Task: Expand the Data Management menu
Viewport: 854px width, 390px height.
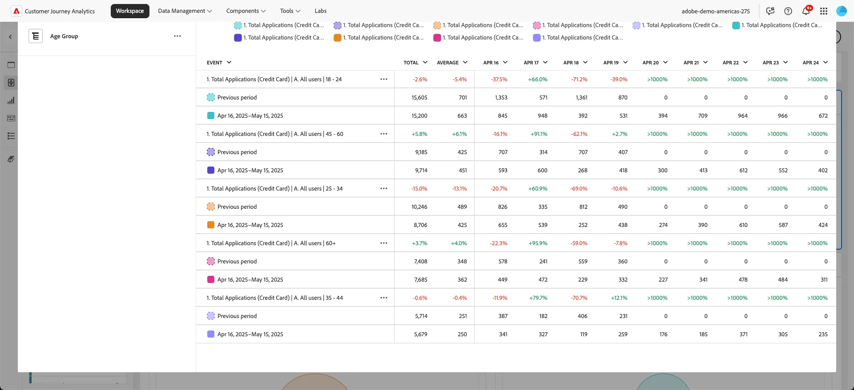Action: click(x=185, y=11)
